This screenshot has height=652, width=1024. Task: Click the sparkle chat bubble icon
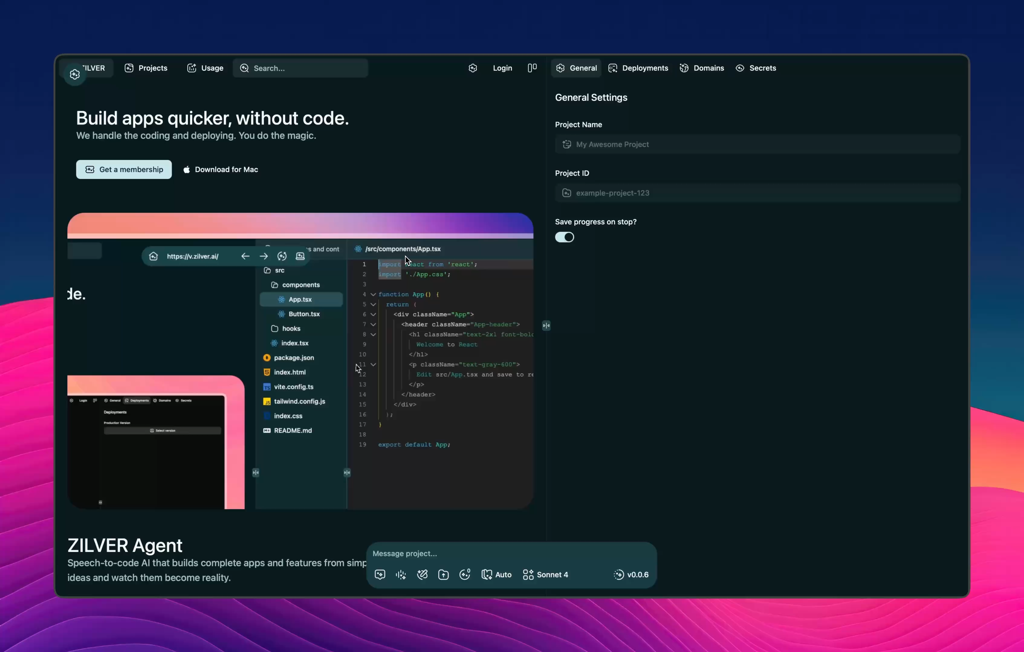coord(380,575)
